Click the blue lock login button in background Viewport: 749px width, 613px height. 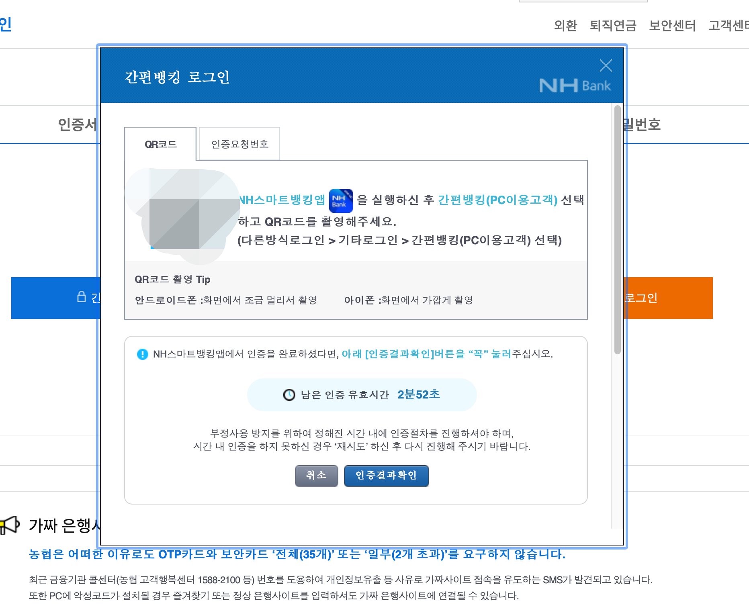click(x=55, y=298)
